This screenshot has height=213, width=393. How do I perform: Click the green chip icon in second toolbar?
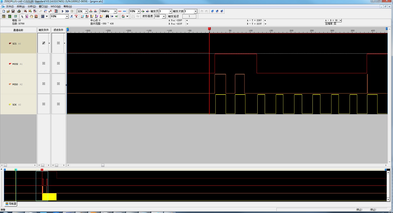click(x=10, y=16)
